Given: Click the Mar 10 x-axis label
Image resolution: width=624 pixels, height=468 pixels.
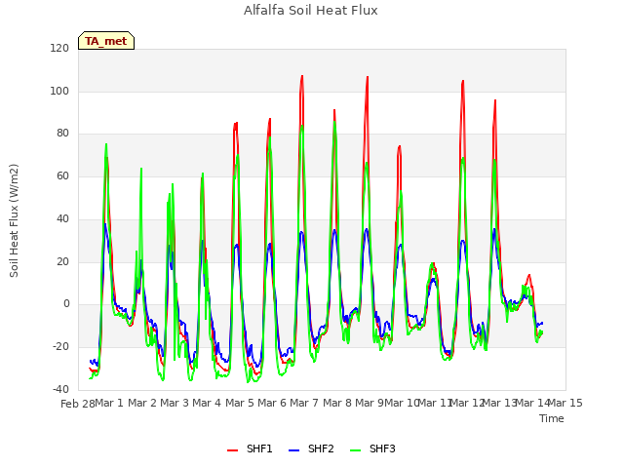Looking at the screenshot, I should (402, 403).
